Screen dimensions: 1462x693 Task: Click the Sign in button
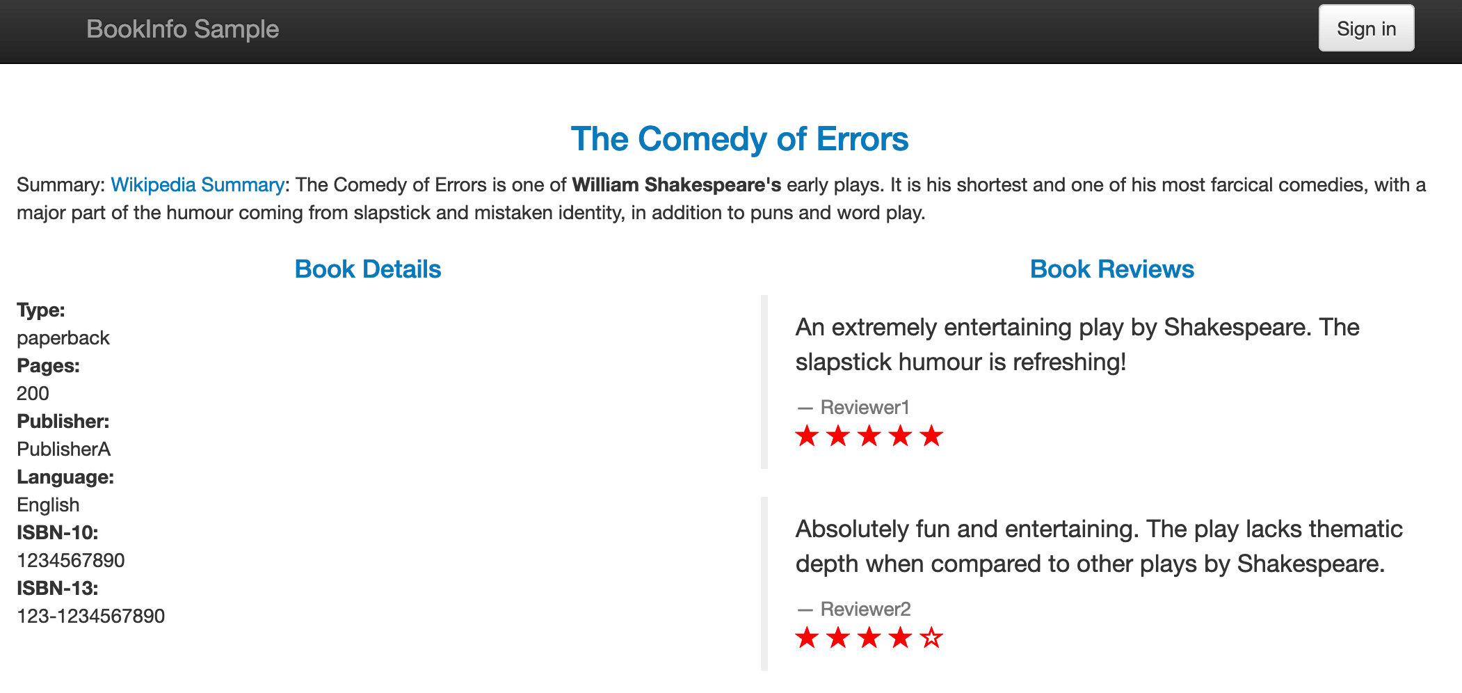coord(1366,29)
